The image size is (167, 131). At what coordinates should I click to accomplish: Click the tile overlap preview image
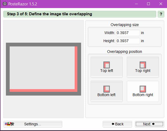[x=43, y=69]
